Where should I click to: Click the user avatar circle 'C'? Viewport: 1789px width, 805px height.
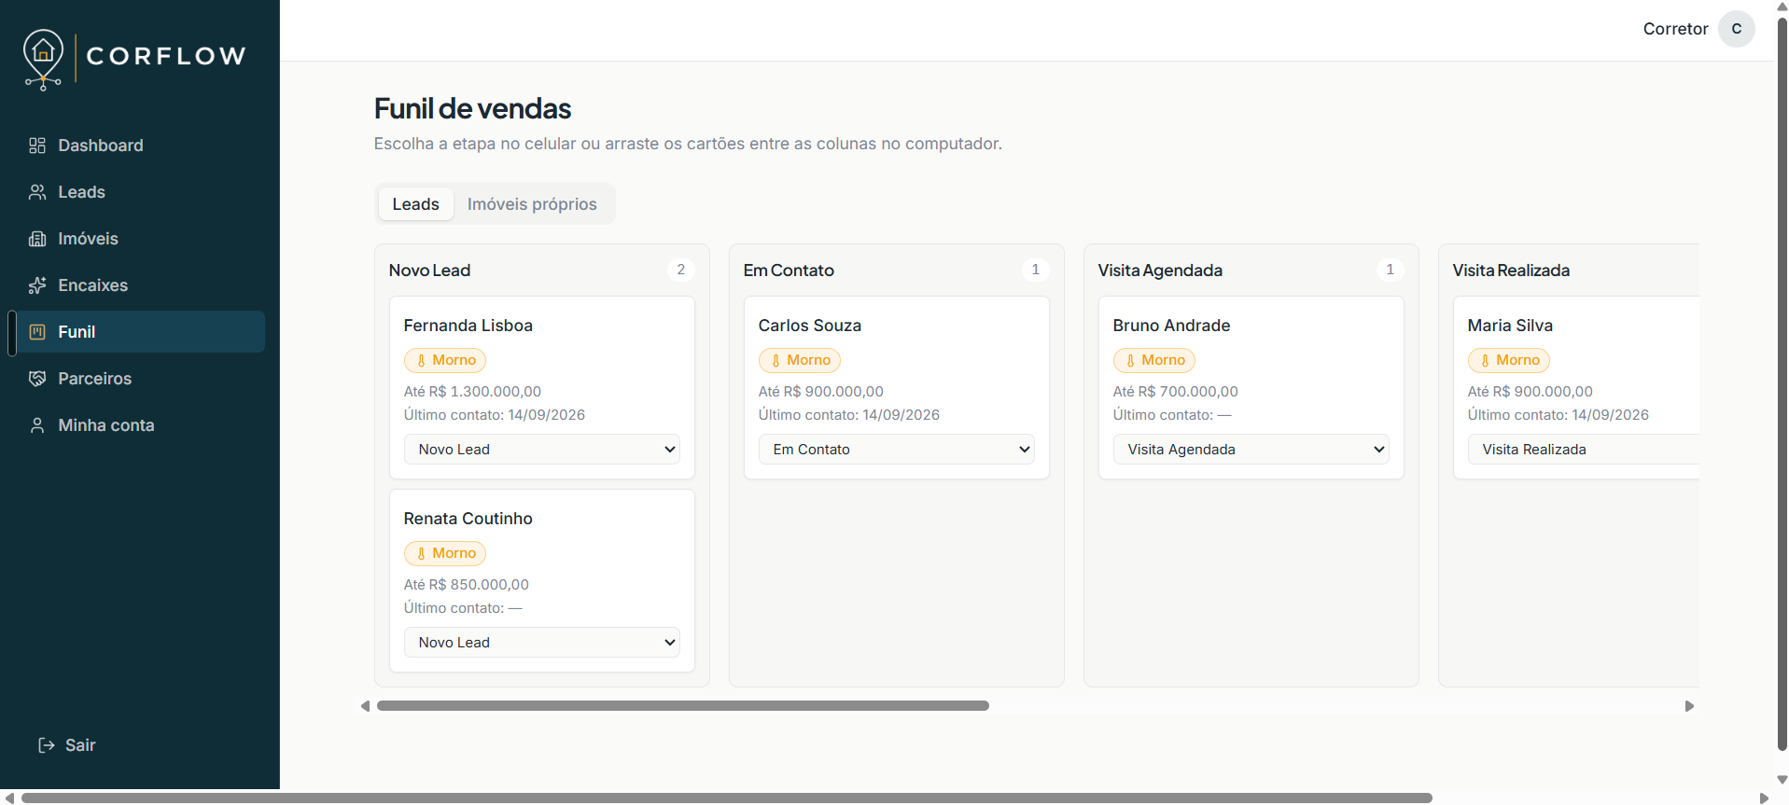tap(1737, 29)
